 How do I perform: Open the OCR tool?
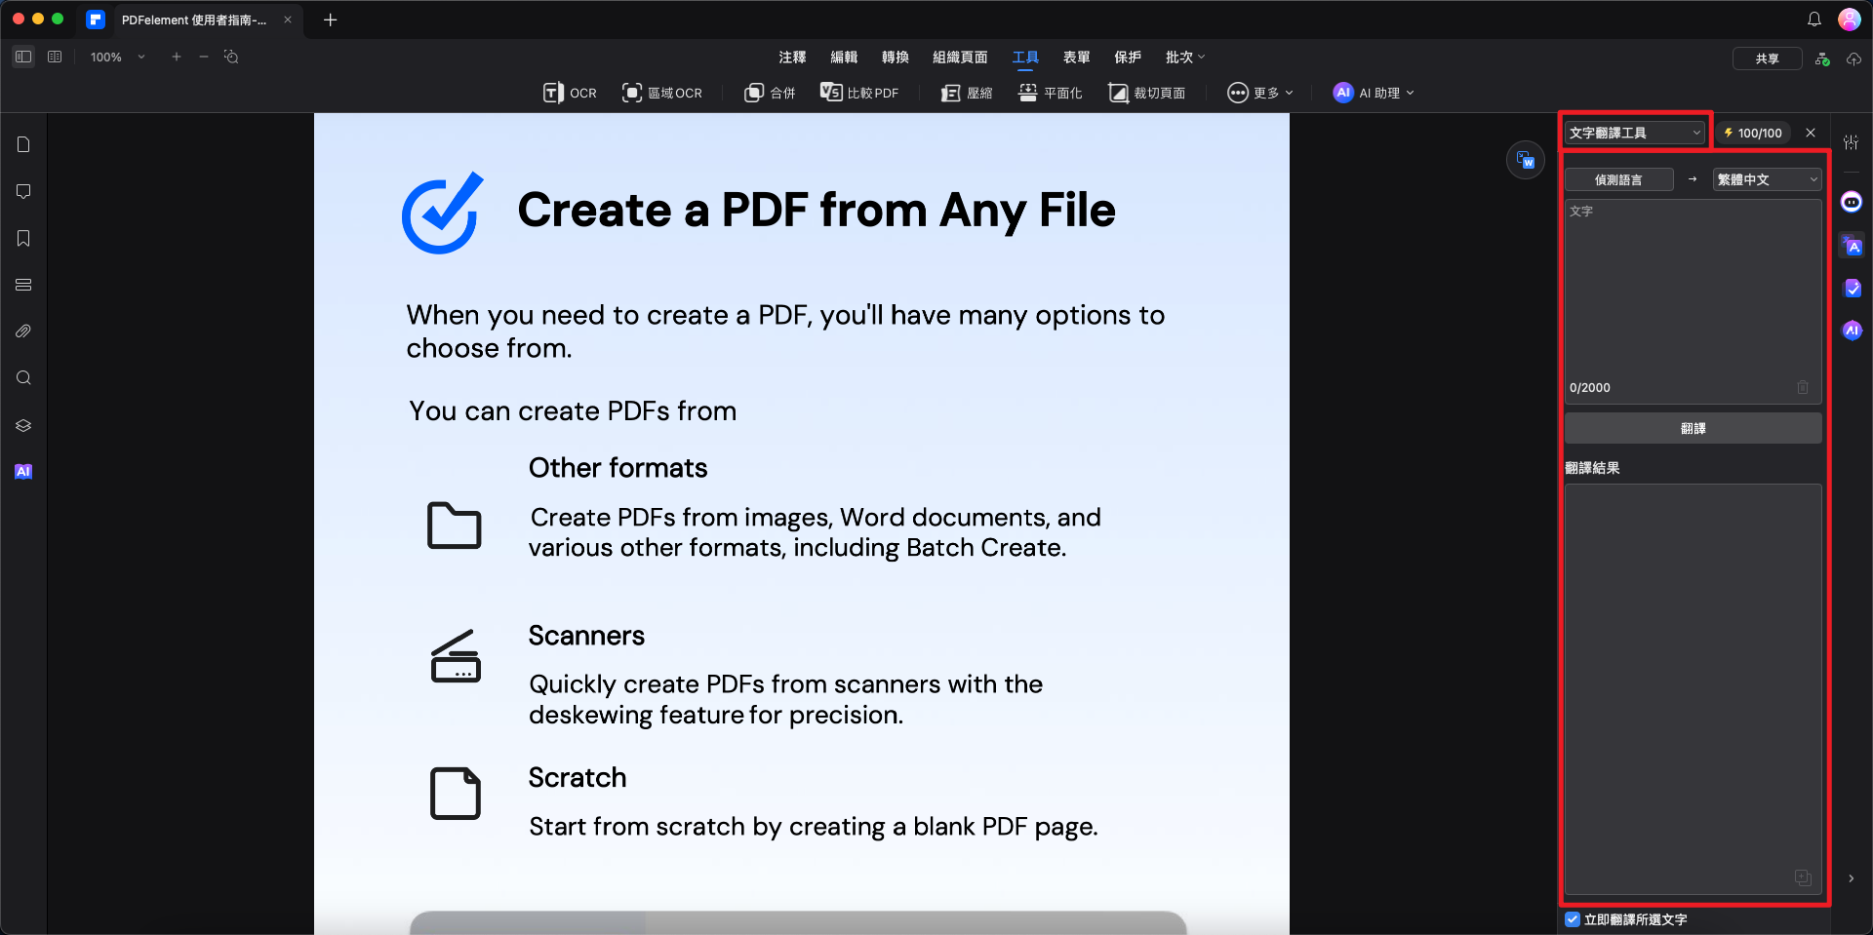tap(570, 93)
